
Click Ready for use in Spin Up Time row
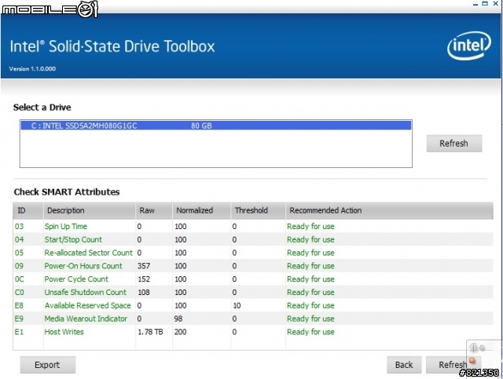coord(310,227)
